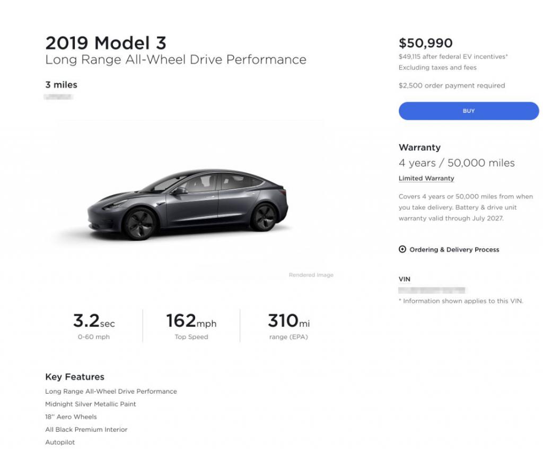Viewport: 543px width, 452px height.
Task: Click the 310 mi range (EPA) stat
Action: pos(288,326)
